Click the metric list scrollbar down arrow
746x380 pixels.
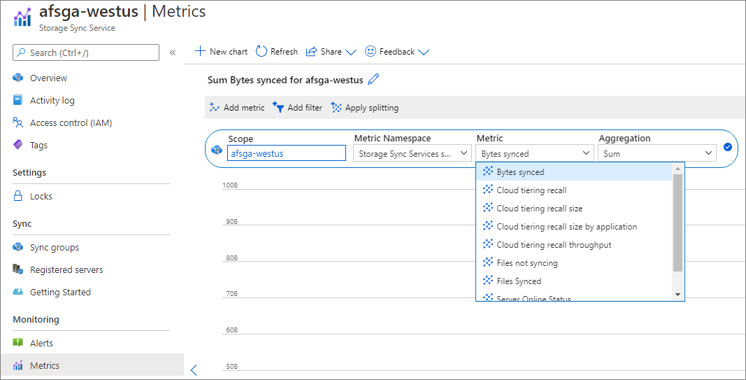(x=677, y=295)
